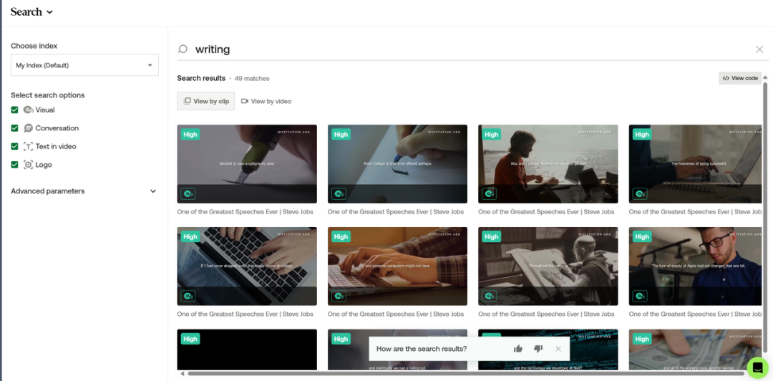The height and width of the screenshot is (381, 773).
Task: Click visual match icon on personal computers clip
Action: tap(339, 296)
